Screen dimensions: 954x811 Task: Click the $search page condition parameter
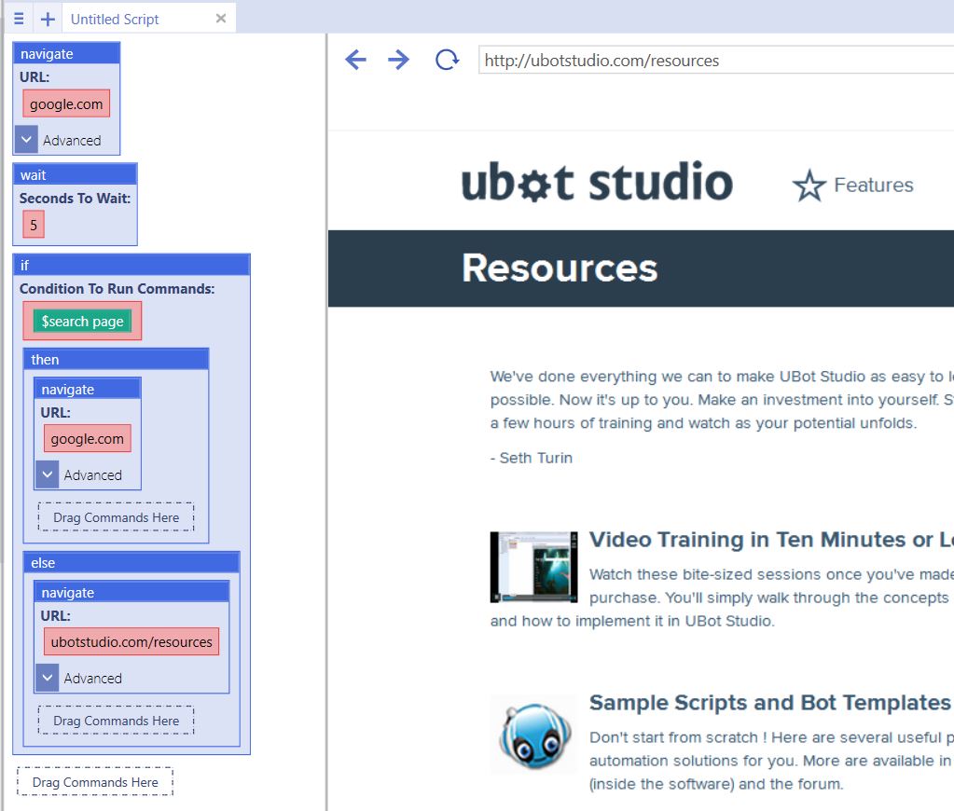[x=82, y=322]
